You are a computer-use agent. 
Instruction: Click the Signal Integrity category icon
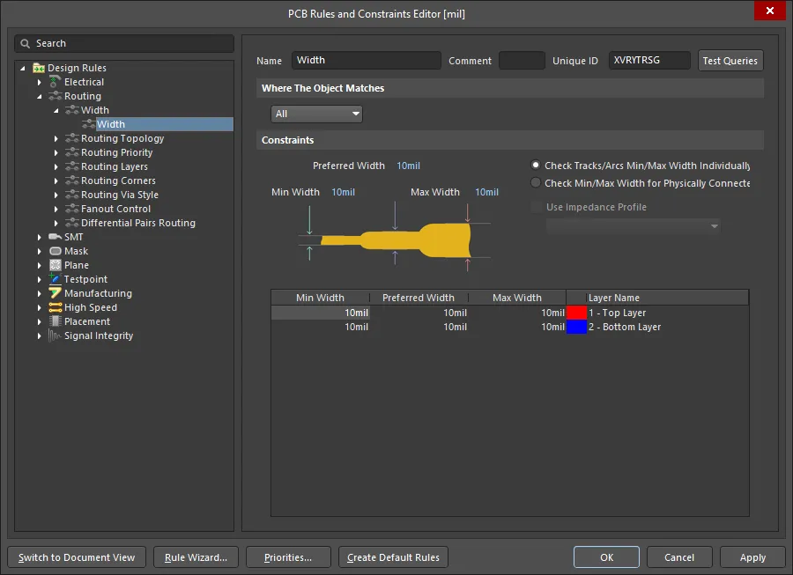[x=56, y=335]
